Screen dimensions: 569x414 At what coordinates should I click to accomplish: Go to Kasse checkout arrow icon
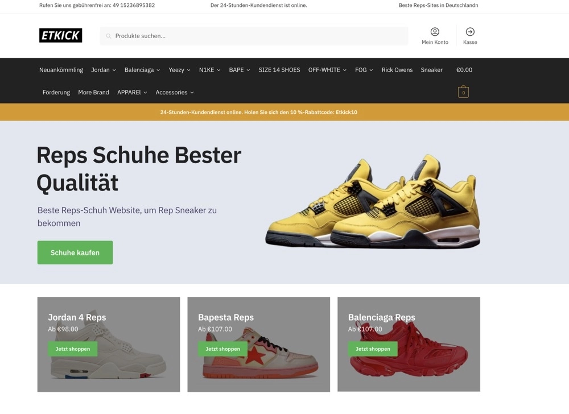coord(470,32)
